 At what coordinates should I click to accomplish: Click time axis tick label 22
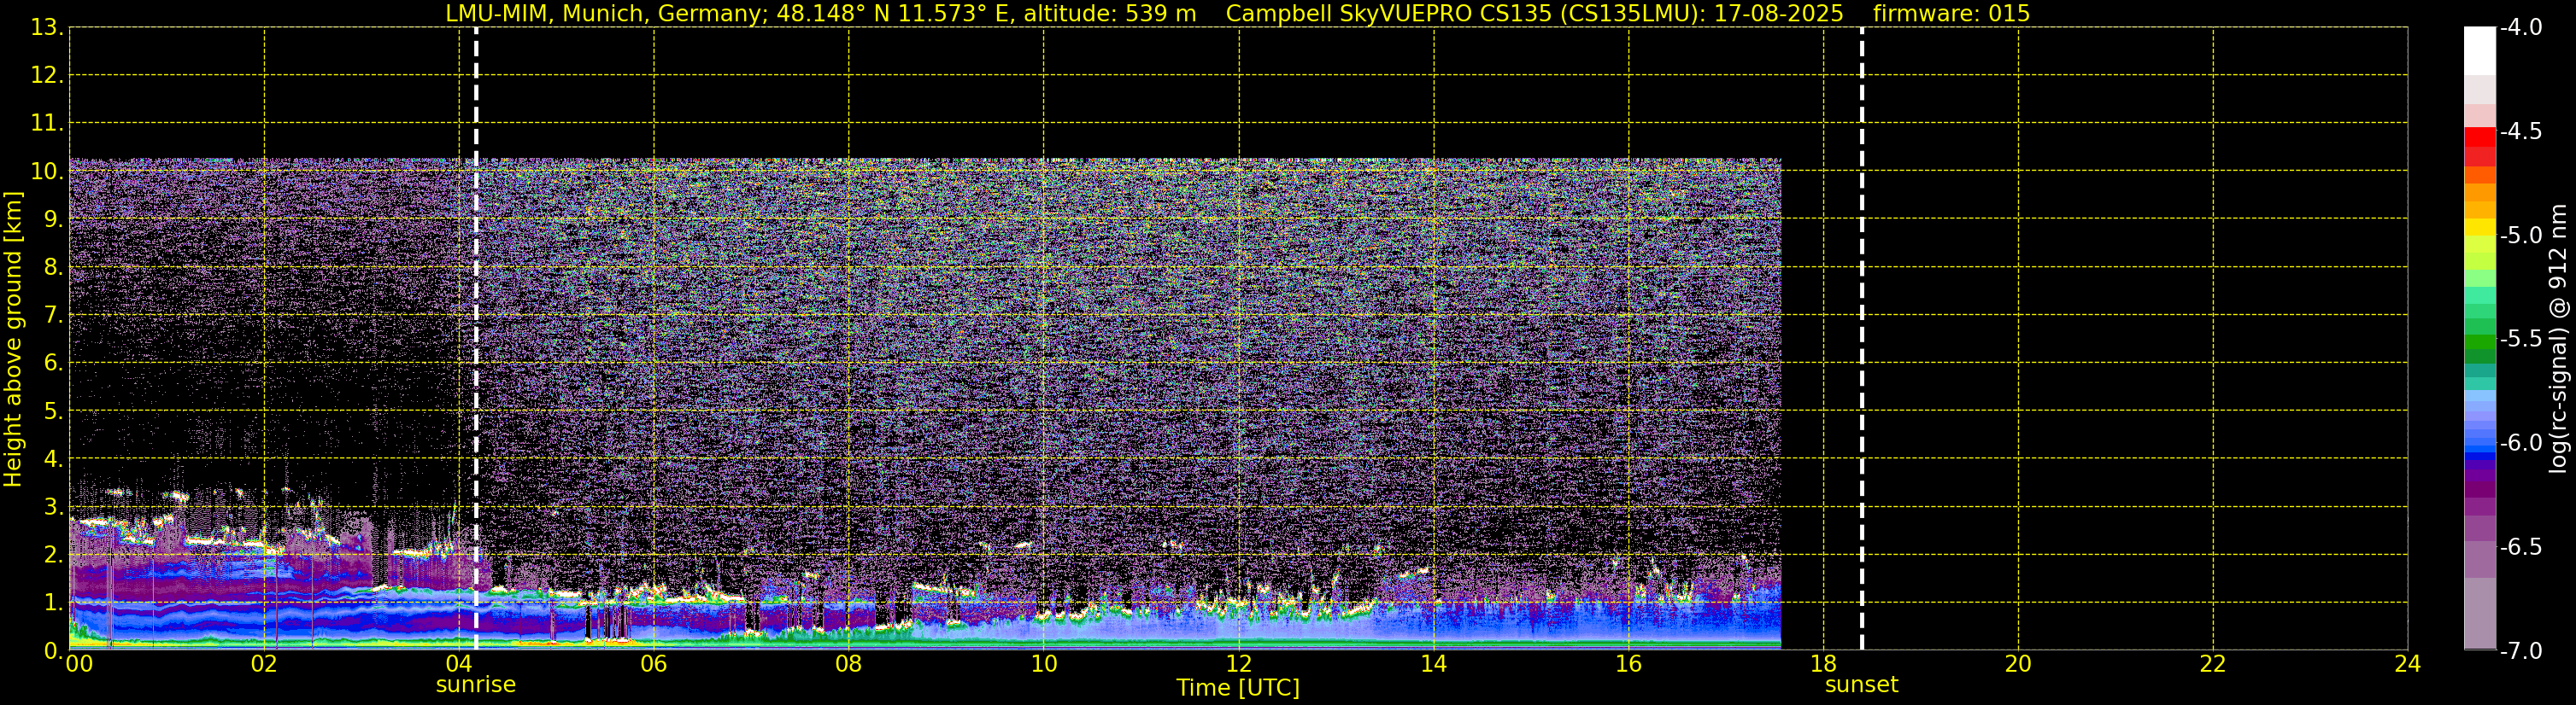[x=2213, y=665]
